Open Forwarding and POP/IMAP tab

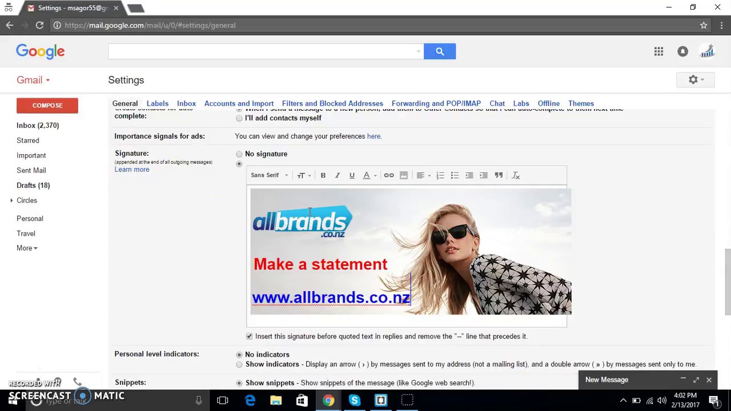436,103
